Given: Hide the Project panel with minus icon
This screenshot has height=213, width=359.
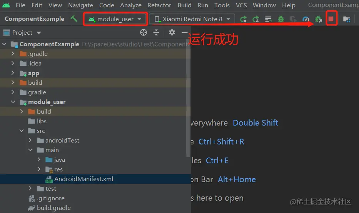Looking at the screenshot, I should click(x=185, y=33).
